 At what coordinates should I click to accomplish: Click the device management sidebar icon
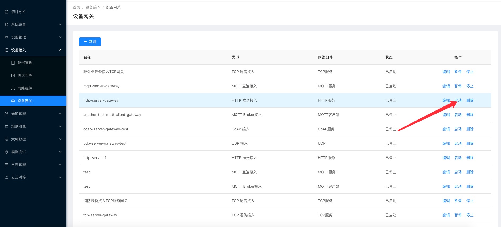click(7, 37)
